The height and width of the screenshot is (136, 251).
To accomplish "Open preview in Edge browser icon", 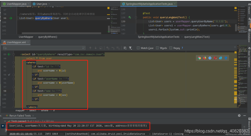I will point(226,58).
